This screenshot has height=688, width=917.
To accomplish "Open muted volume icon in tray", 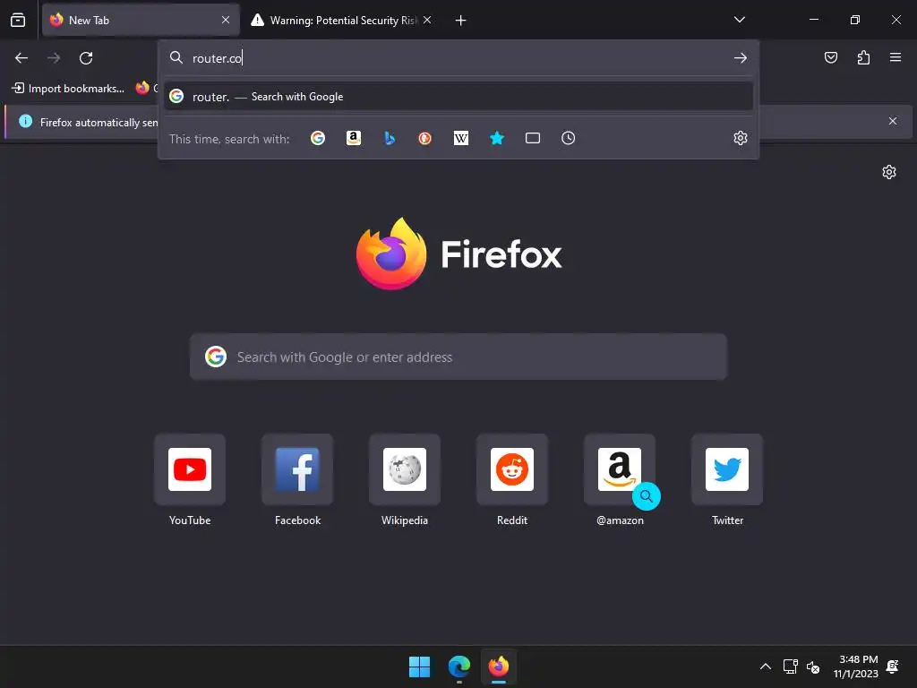I will tap(812, 666).
